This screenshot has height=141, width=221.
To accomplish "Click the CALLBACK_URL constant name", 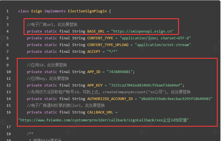I will coord(100,112).
